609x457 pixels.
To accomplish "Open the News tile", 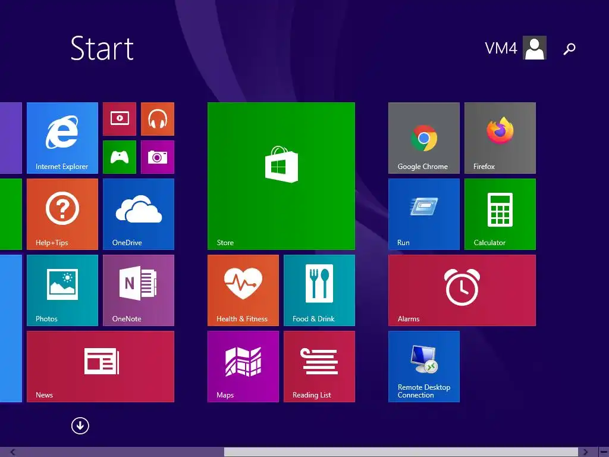I will click(x=101, y=367).
